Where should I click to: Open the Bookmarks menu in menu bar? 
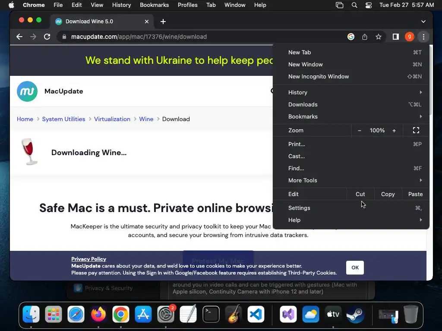[x=154, y=5]
